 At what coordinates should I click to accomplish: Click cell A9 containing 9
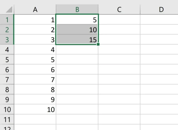click(35, 99)
